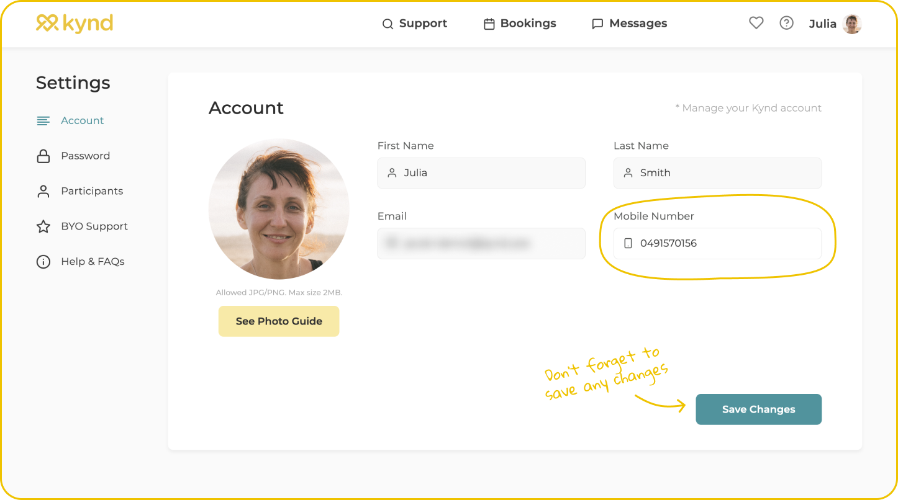Click the Support search icon

click(388, 24)
